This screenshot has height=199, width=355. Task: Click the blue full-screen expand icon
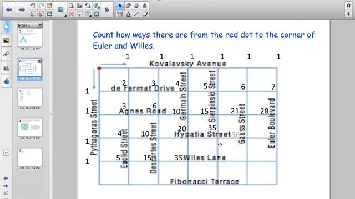point(96,14)
